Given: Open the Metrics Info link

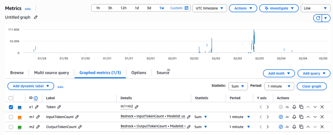Looking at the screenshot, I should pos(28,9).
